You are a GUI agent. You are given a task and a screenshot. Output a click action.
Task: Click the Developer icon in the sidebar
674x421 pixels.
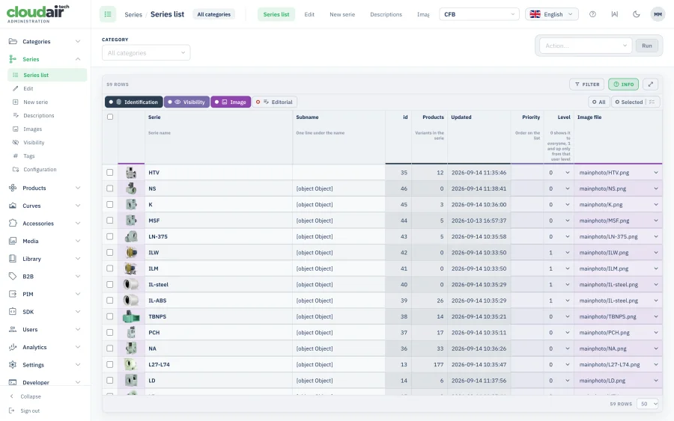(13, 382)
